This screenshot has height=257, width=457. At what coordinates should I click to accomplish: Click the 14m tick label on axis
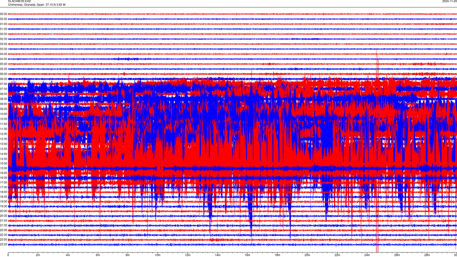coord(218,255)
